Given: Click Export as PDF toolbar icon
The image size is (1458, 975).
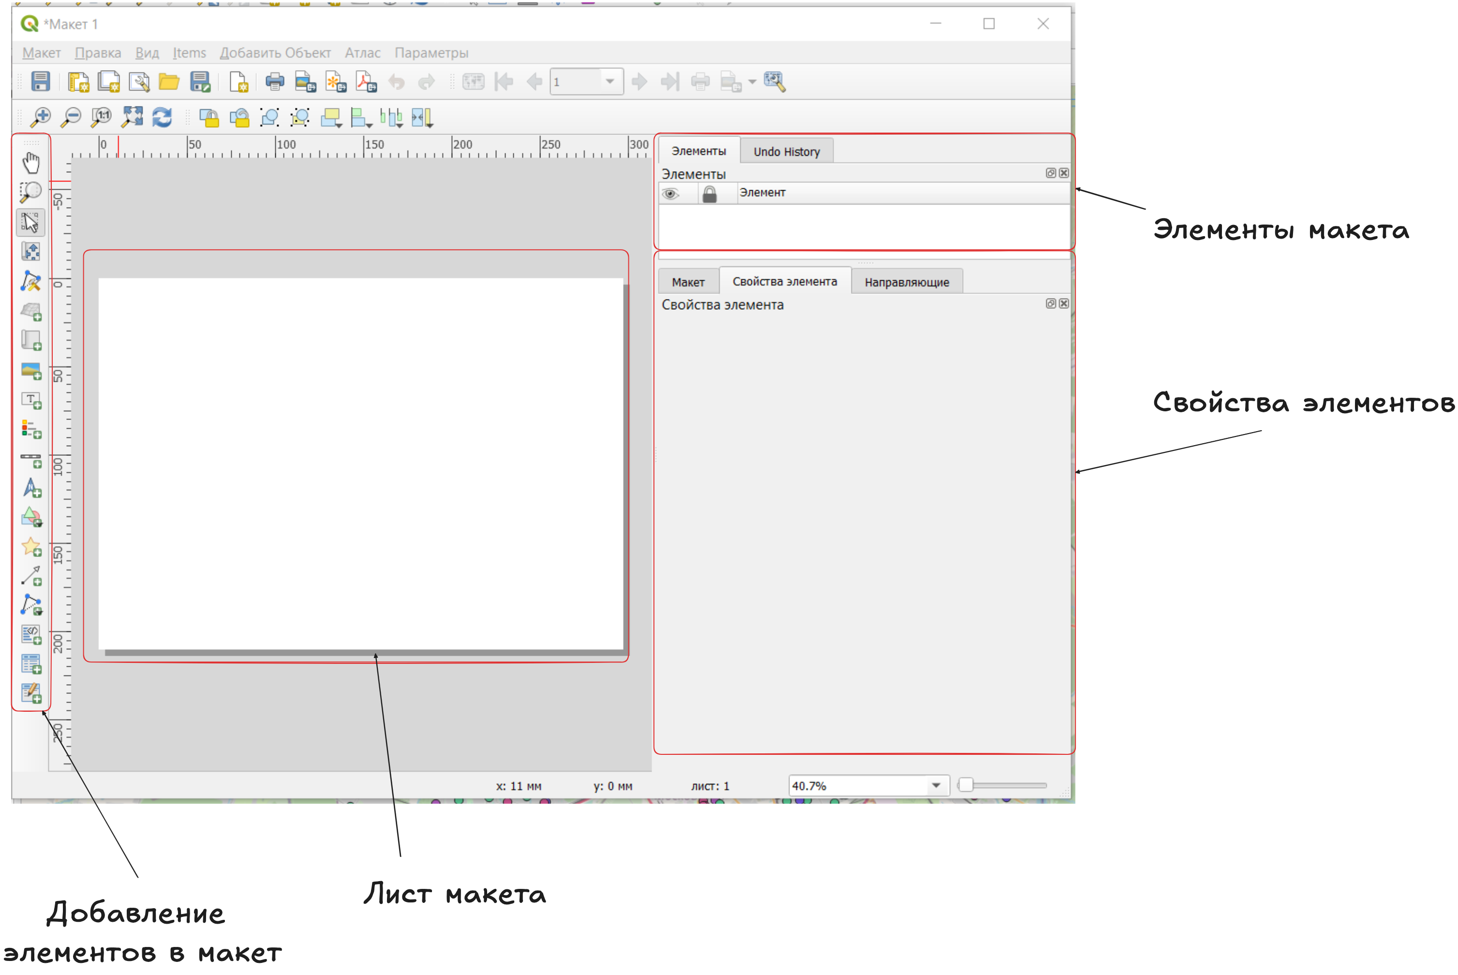Looking at the screenshot, I should (366, 81).
